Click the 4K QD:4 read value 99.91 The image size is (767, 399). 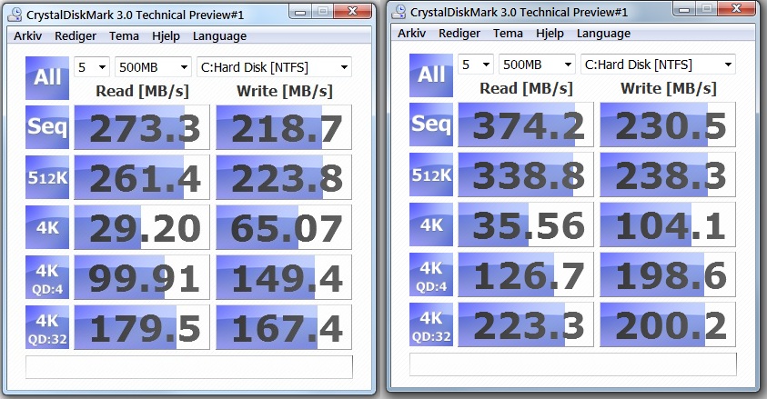point(142,277)
